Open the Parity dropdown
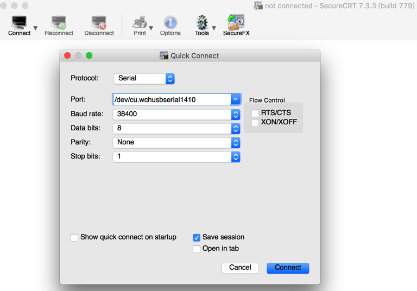Screen dimensions: 417x291 pyautogui.click(x=176, y=143)
